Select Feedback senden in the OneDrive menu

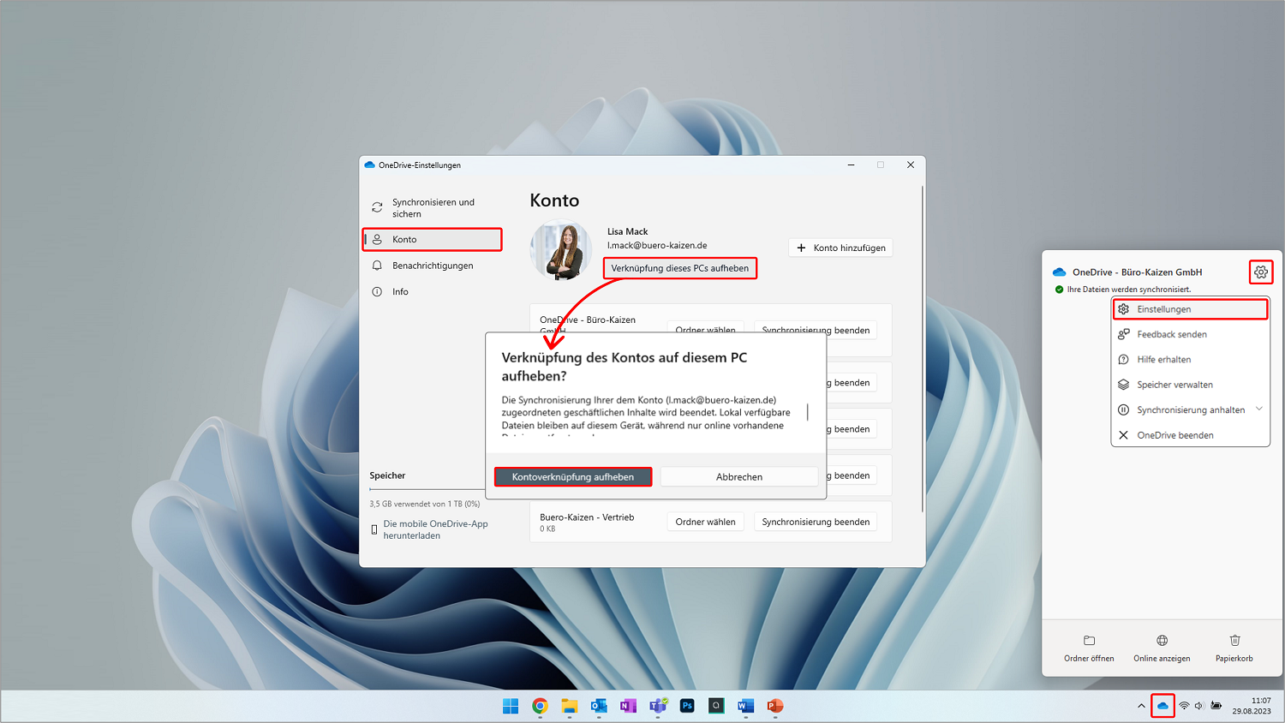[1191, 334]
